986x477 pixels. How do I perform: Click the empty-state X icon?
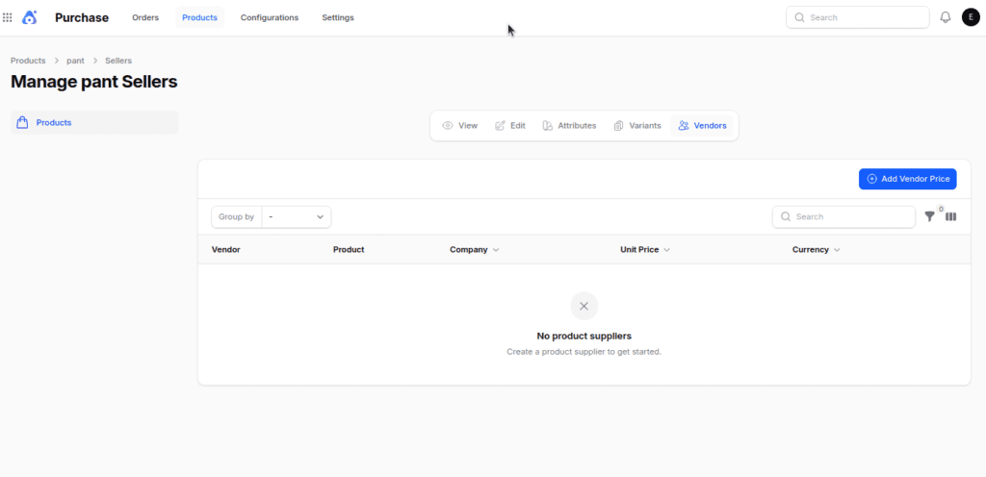coord(584,306)
